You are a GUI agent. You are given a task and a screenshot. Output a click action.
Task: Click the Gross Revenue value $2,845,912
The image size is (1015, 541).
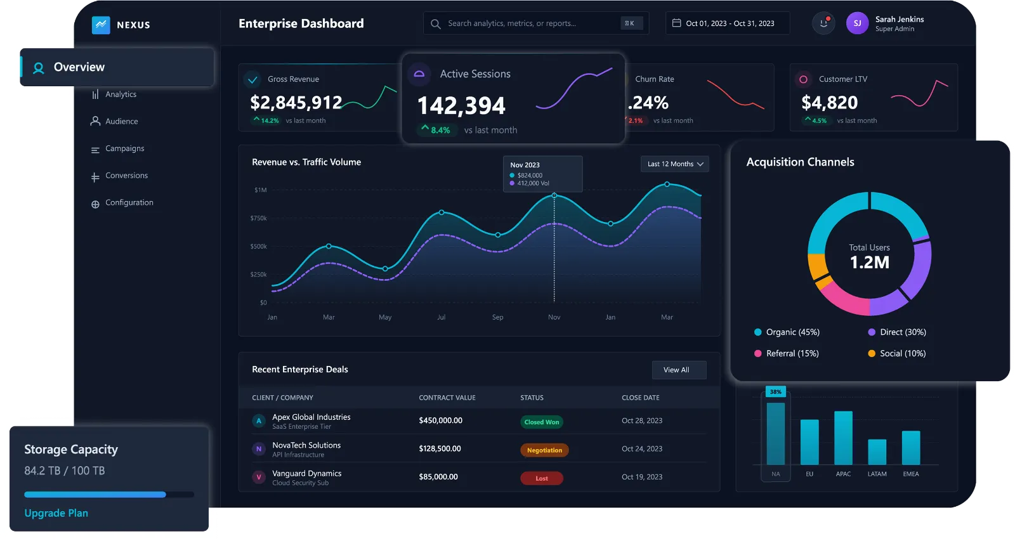click(296, 102)
